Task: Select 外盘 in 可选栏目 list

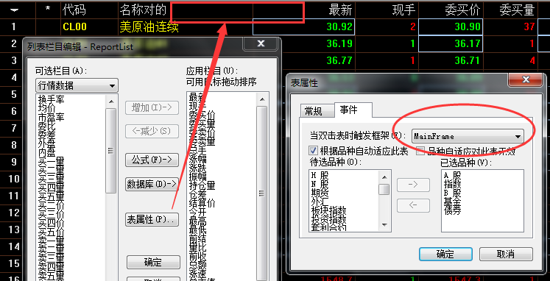Action: (46, 144)
